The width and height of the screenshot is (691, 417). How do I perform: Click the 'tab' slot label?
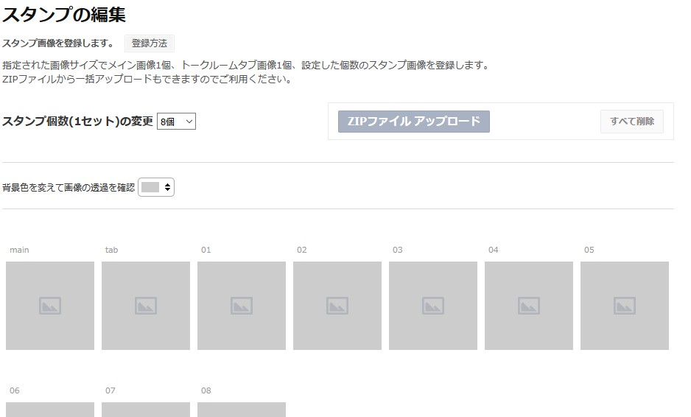coord(111,250)
